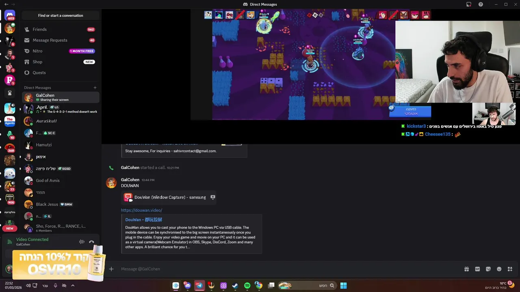The width and height of the screenshot is (520, 292).
Task: Click GalCohen username on DOUWAN message
Action: (130, 180)
